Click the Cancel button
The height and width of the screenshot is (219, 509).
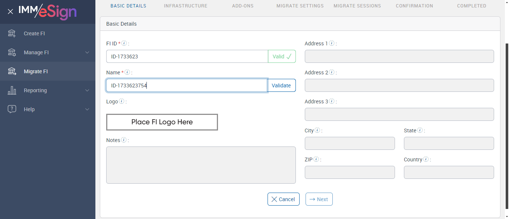coord(283,199)
